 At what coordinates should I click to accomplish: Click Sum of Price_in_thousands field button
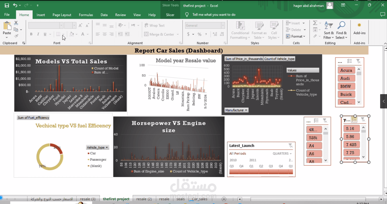coord(244,59)
